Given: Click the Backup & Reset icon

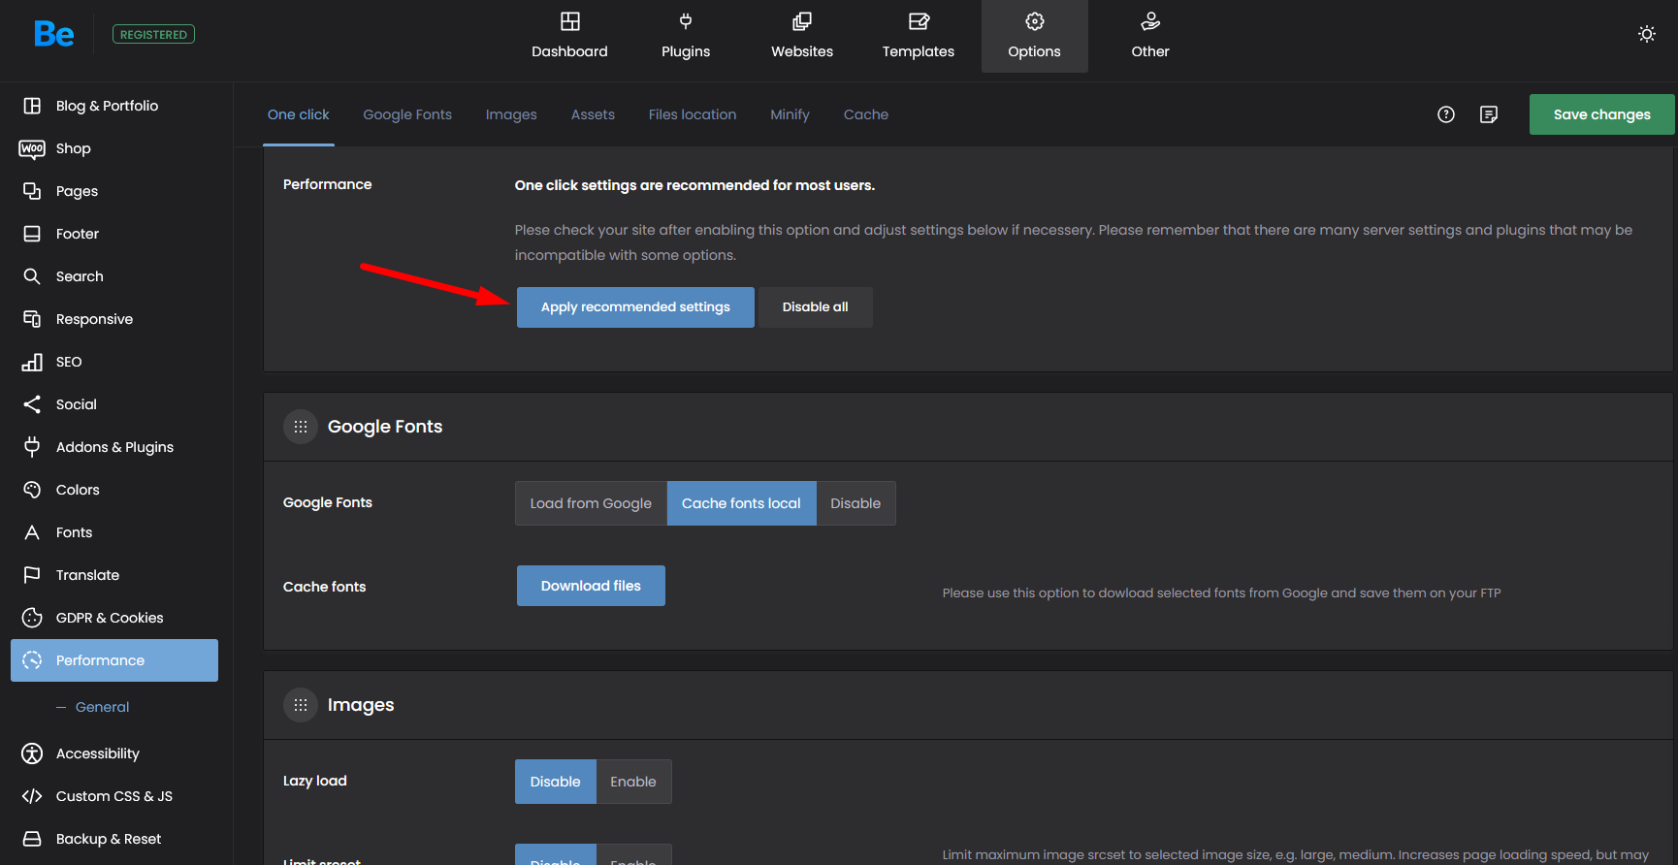Looking at the screenshot, I should pos(32,839).
